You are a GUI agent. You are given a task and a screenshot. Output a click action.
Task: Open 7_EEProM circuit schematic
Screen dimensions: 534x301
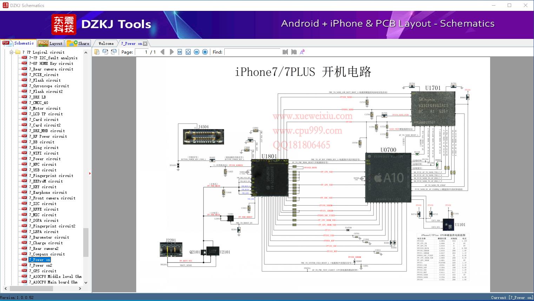(46, 181)
